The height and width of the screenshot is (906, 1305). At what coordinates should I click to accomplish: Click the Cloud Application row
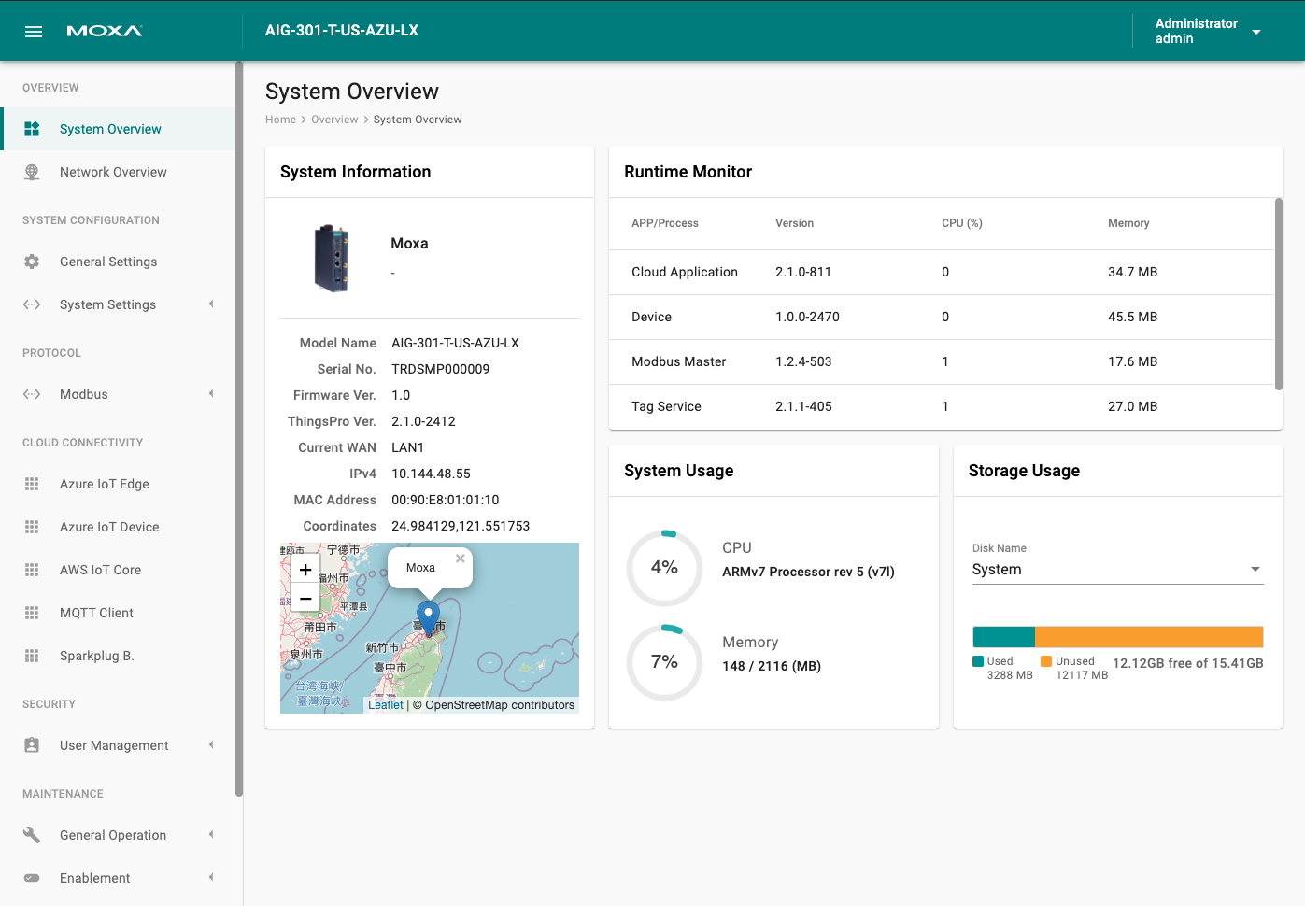(942, 272)
